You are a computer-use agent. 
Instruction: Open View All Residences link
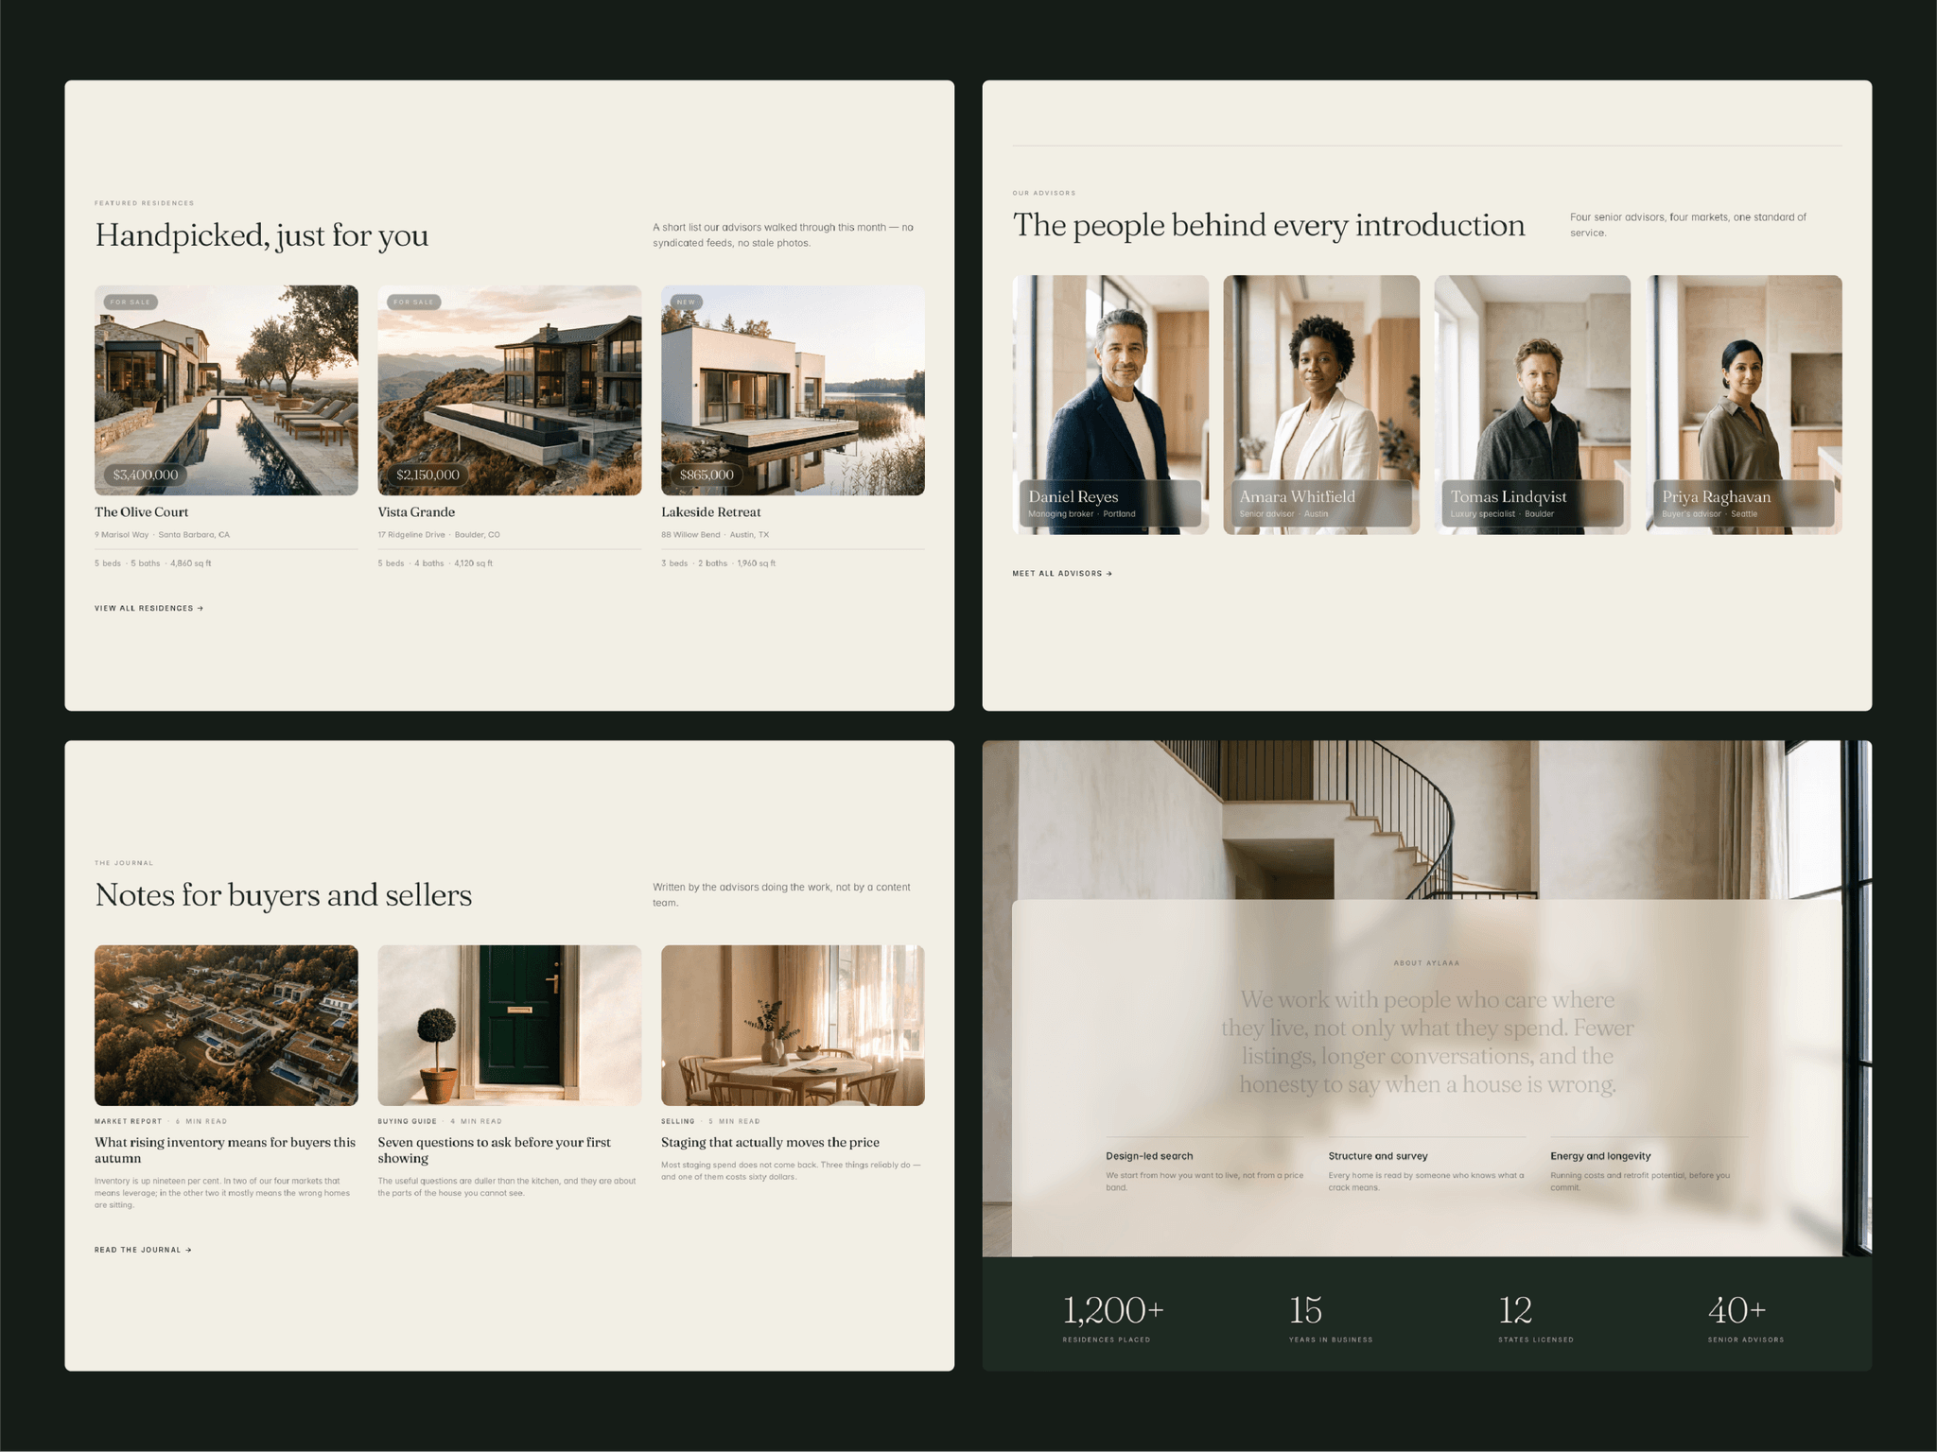click(148, 608)
